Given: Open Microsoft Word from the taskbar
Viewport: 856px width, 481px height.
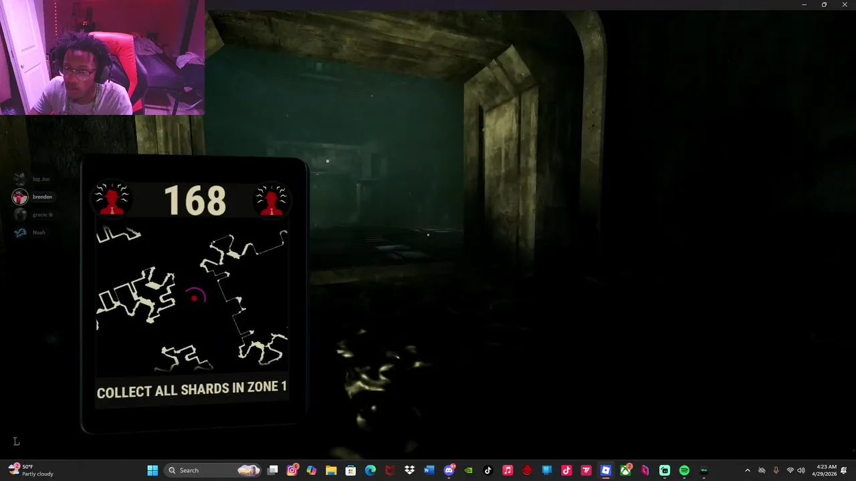Looking at the screenshot, I should click(429, 470).
